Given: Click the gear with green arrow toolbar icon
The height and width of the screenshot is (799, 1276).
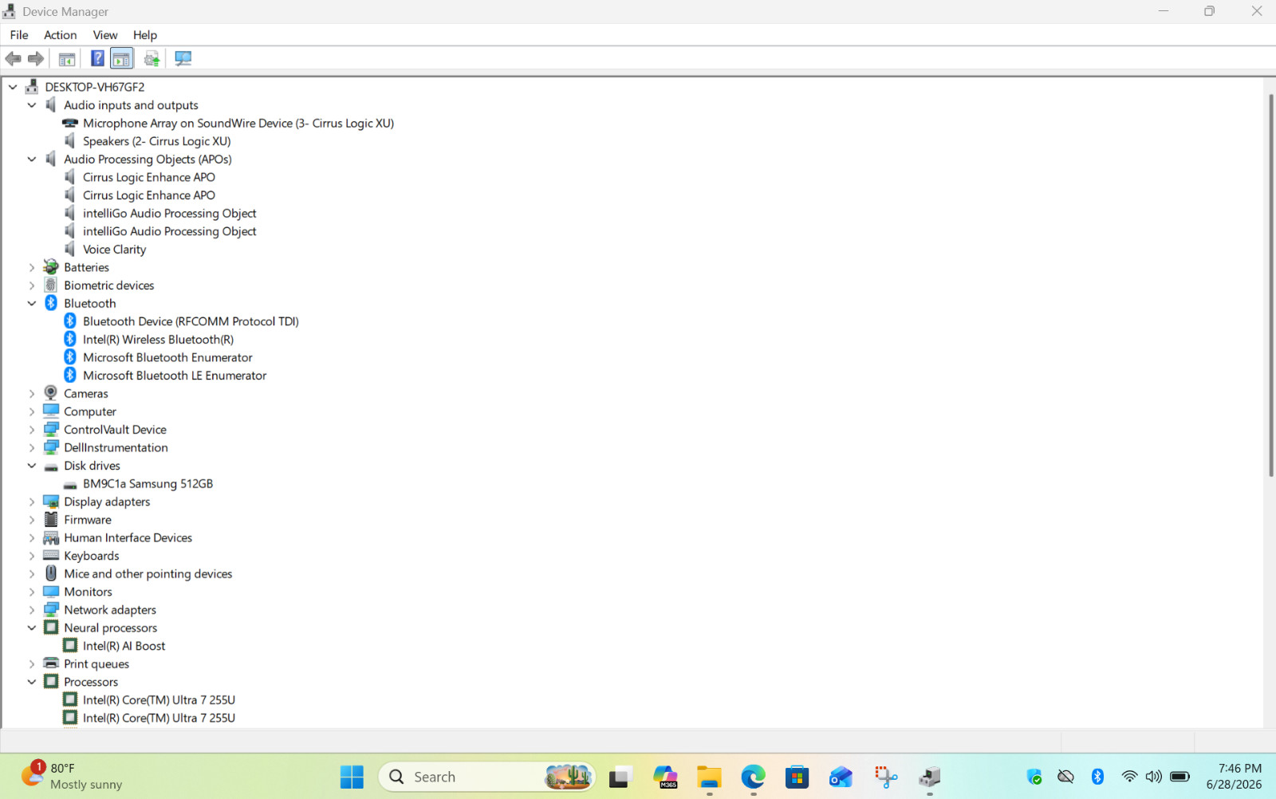Looking at the screenshot, I should coord(152,58).
